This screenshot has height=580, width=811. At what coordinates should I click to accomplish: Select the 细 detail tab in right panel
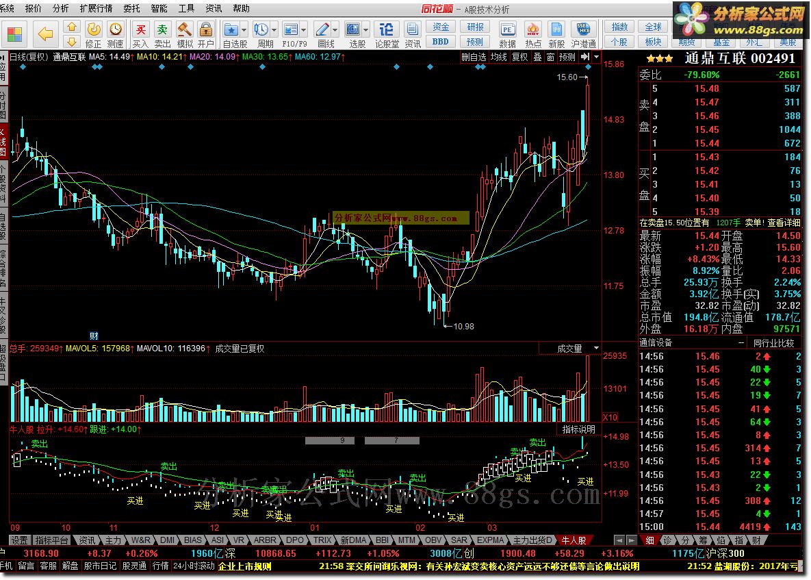coord(649,540)
